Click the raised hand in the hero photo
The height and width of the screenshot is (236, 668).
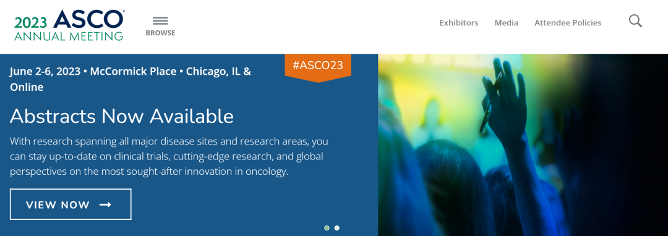[505, 98]
